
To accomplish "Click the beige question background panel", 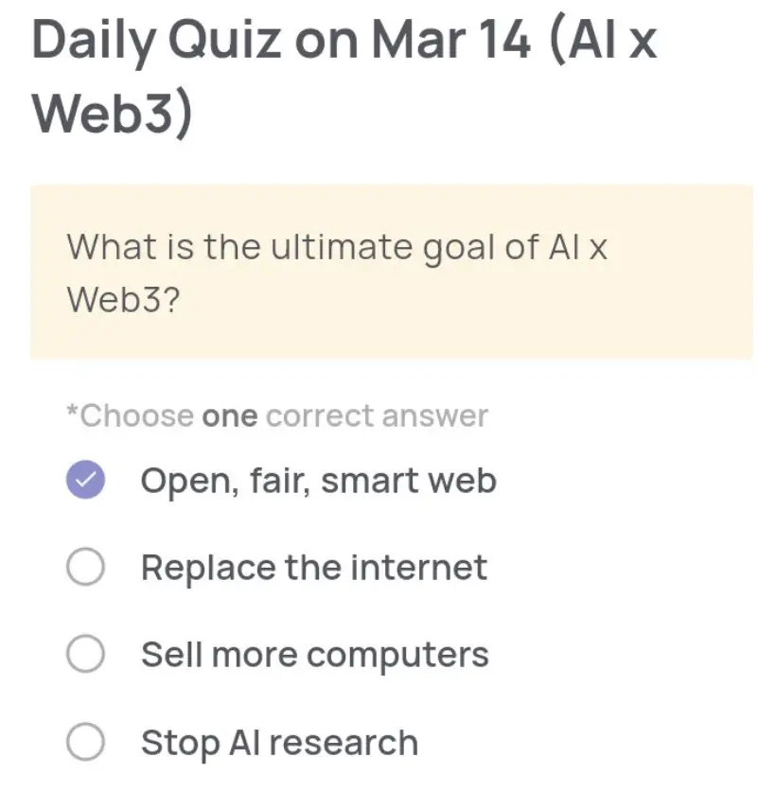I will (388, 273).
